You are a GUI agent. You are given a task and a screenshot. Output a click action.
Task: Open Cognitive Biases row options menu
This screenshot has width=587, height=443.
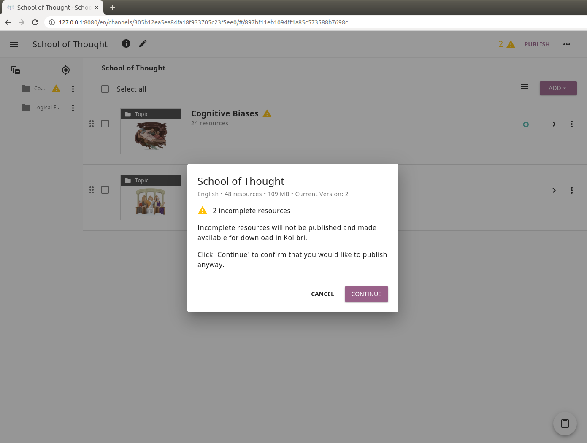click(x=572, y=124)
